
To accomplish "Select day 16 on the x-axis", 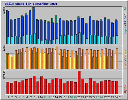I will [x=64, y=97].
